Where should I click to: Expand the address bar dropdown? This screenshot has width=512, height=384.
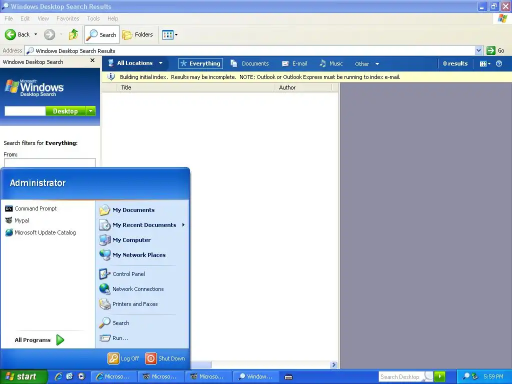pyautogui.click(x=478, y=50)
